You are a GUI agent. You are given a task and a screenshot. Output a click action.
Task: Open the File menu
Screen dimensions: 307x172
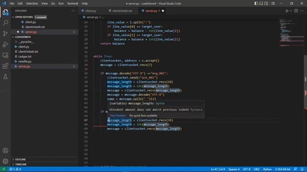pos(12,3)
